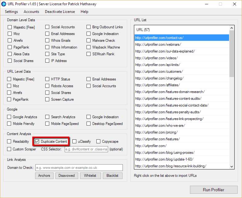Select the blog/using-proxies/ URL row

point(182,153)
